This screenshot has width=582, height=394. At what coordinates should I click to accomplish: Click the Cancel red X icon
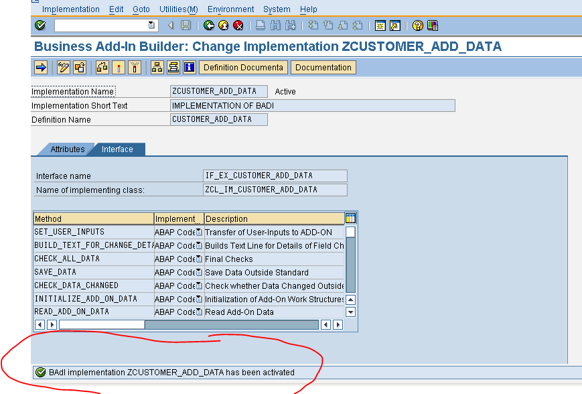click(x=238, y=25)
